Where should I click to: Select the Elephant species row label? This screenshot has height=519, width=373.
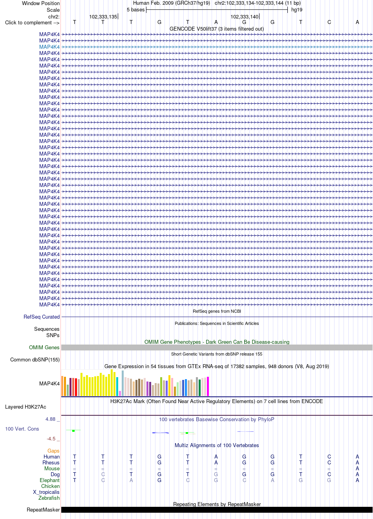click(x=49, y=480)
